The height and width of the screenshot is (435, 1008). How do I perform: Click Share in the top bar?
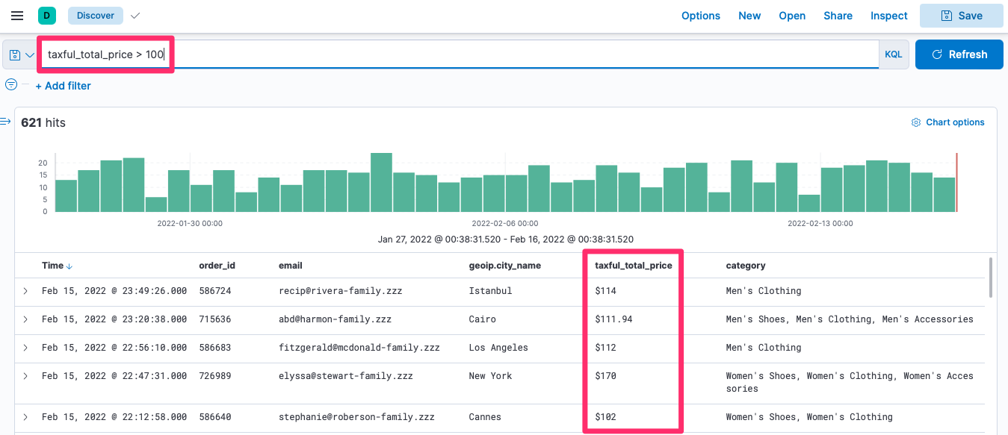tap(838, 16)
